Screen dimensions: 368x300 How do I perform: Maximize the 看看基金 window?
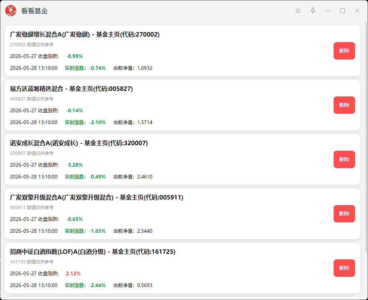[x=342, y=11]
